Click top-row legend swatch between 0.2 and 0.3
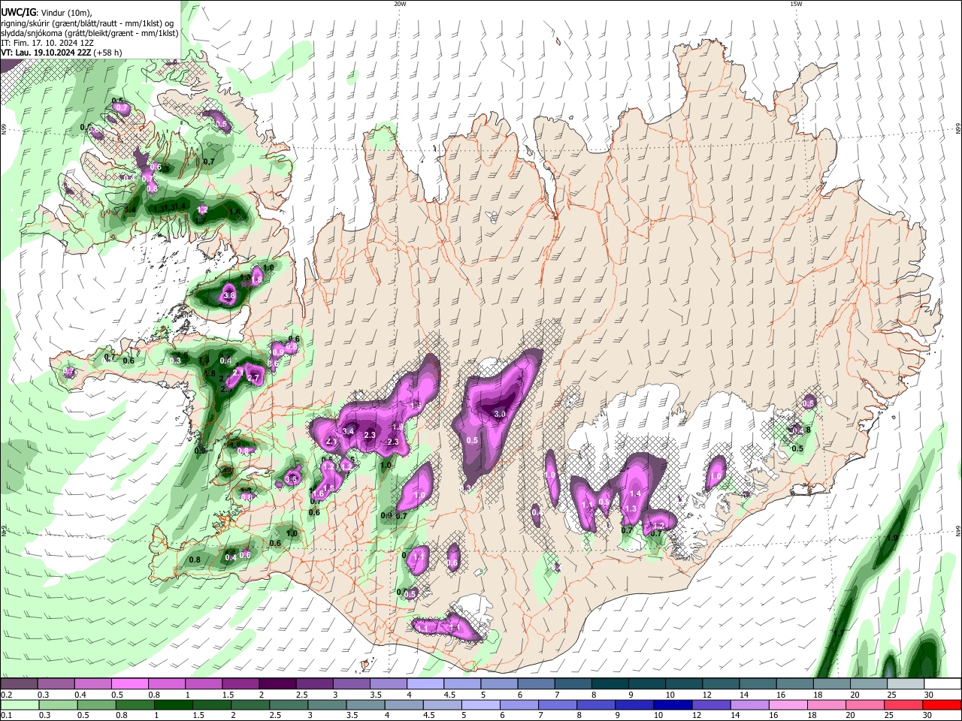962x721 pixels. pos(19,684)
